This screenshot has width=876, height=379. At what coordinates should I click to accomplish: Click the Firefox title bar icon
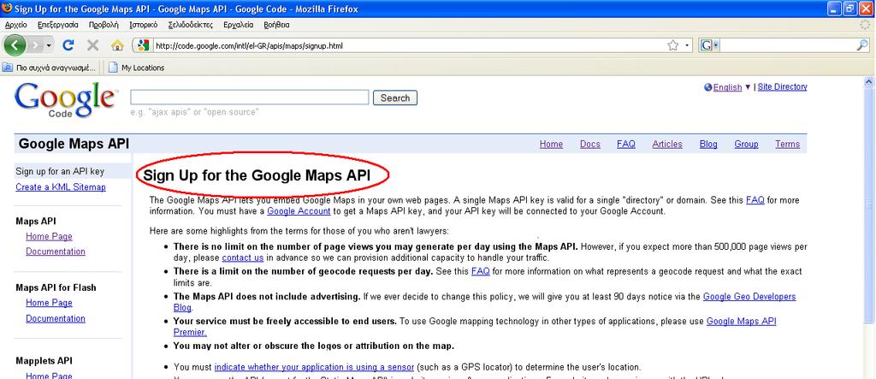tap(7, 9)
